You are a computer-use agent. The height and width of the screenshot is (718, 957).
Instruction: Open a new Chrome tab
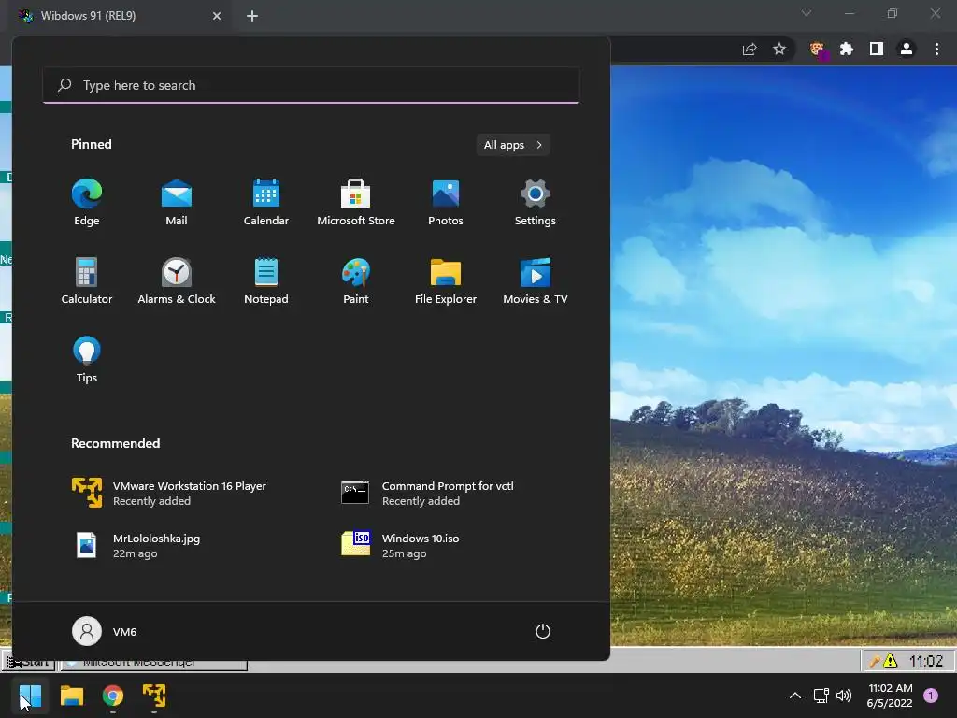pyautogui.click(x=252, y=16)
